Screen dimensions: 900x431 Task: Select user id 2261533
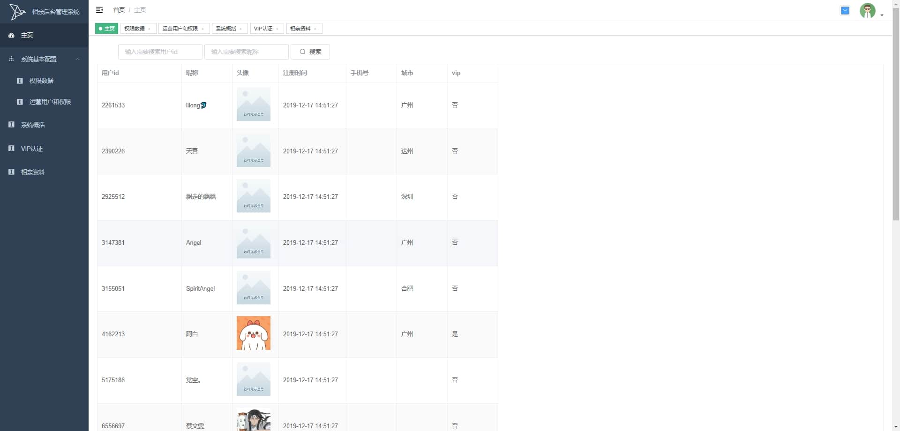(x=113, y=105)
